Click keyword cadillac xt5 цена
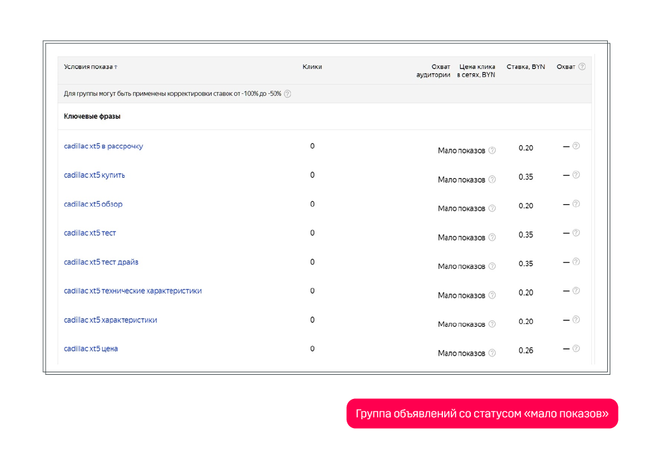This screenshot has height=463, width=649. 91,349
